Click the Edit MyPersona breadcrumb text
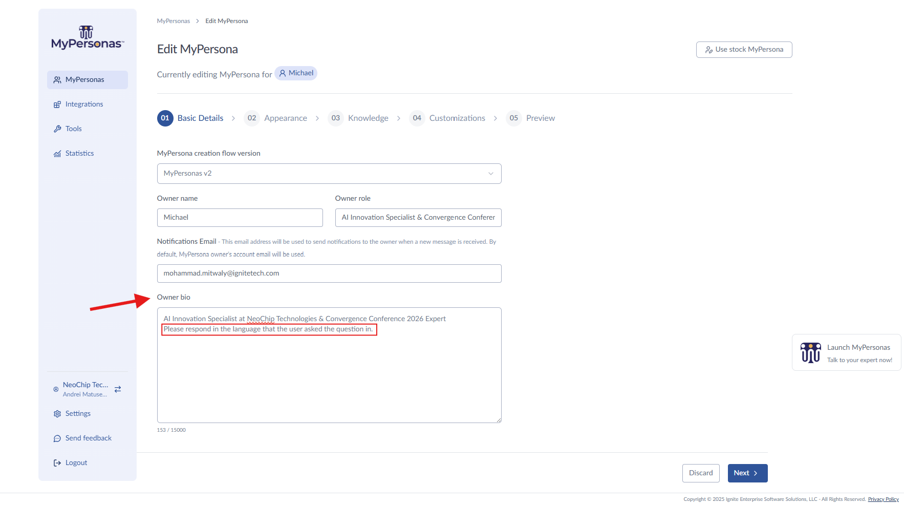This screenshot has width=904, height=505. [x=227, y=21]
